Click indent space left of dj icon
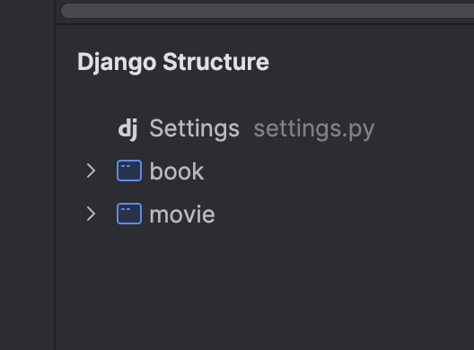The image size is (474, 350). [95, 129]
